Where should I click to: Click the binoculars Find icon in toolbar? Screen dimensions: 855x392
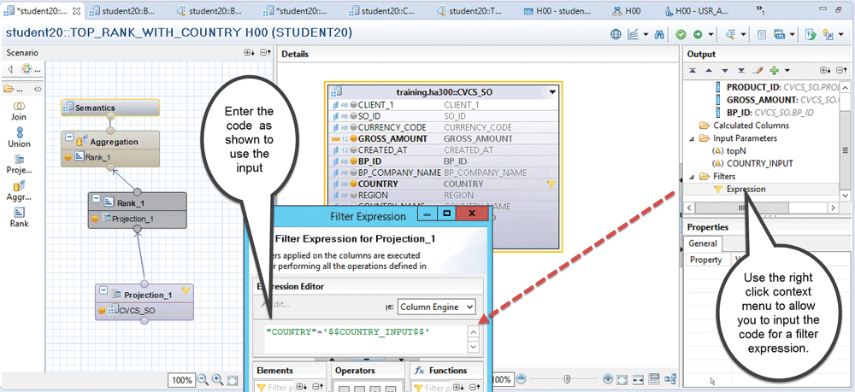[657, 34]
